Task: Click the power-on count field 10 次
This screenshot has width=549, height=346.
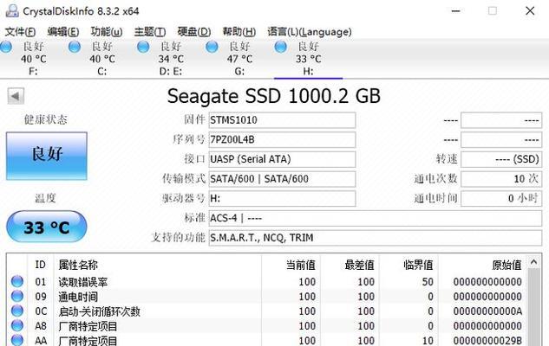Action: coord(501,179)
